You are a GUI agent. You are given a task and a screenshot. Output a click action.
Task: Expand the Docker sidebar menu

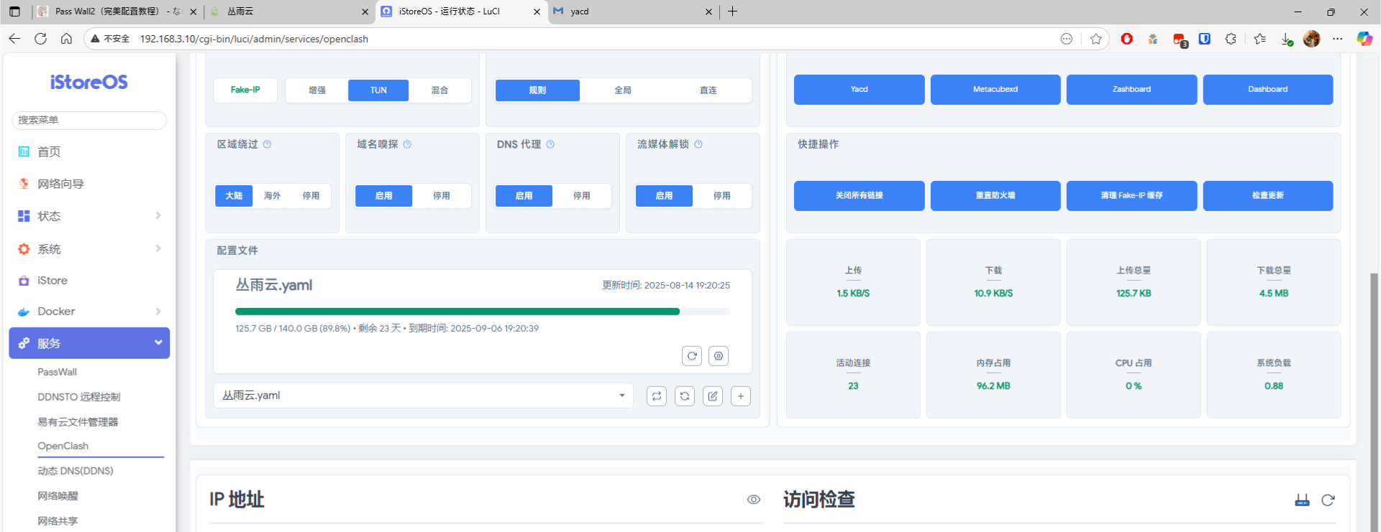tap(89, 312)
